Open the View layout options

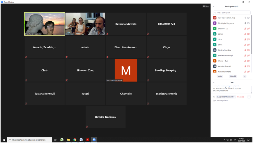pyautogui.click(x=206, y=6)
